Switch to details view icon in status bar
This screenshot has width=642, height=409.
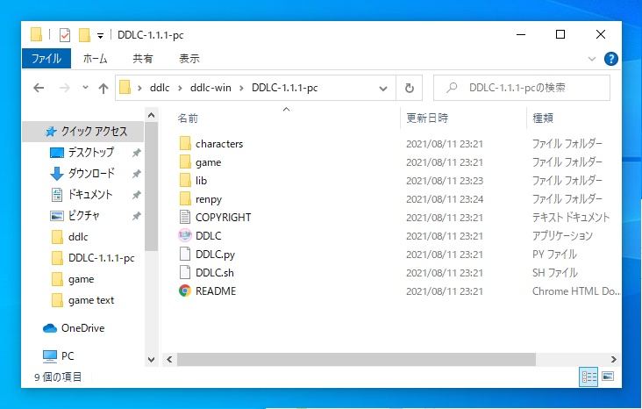coord(588,377)
